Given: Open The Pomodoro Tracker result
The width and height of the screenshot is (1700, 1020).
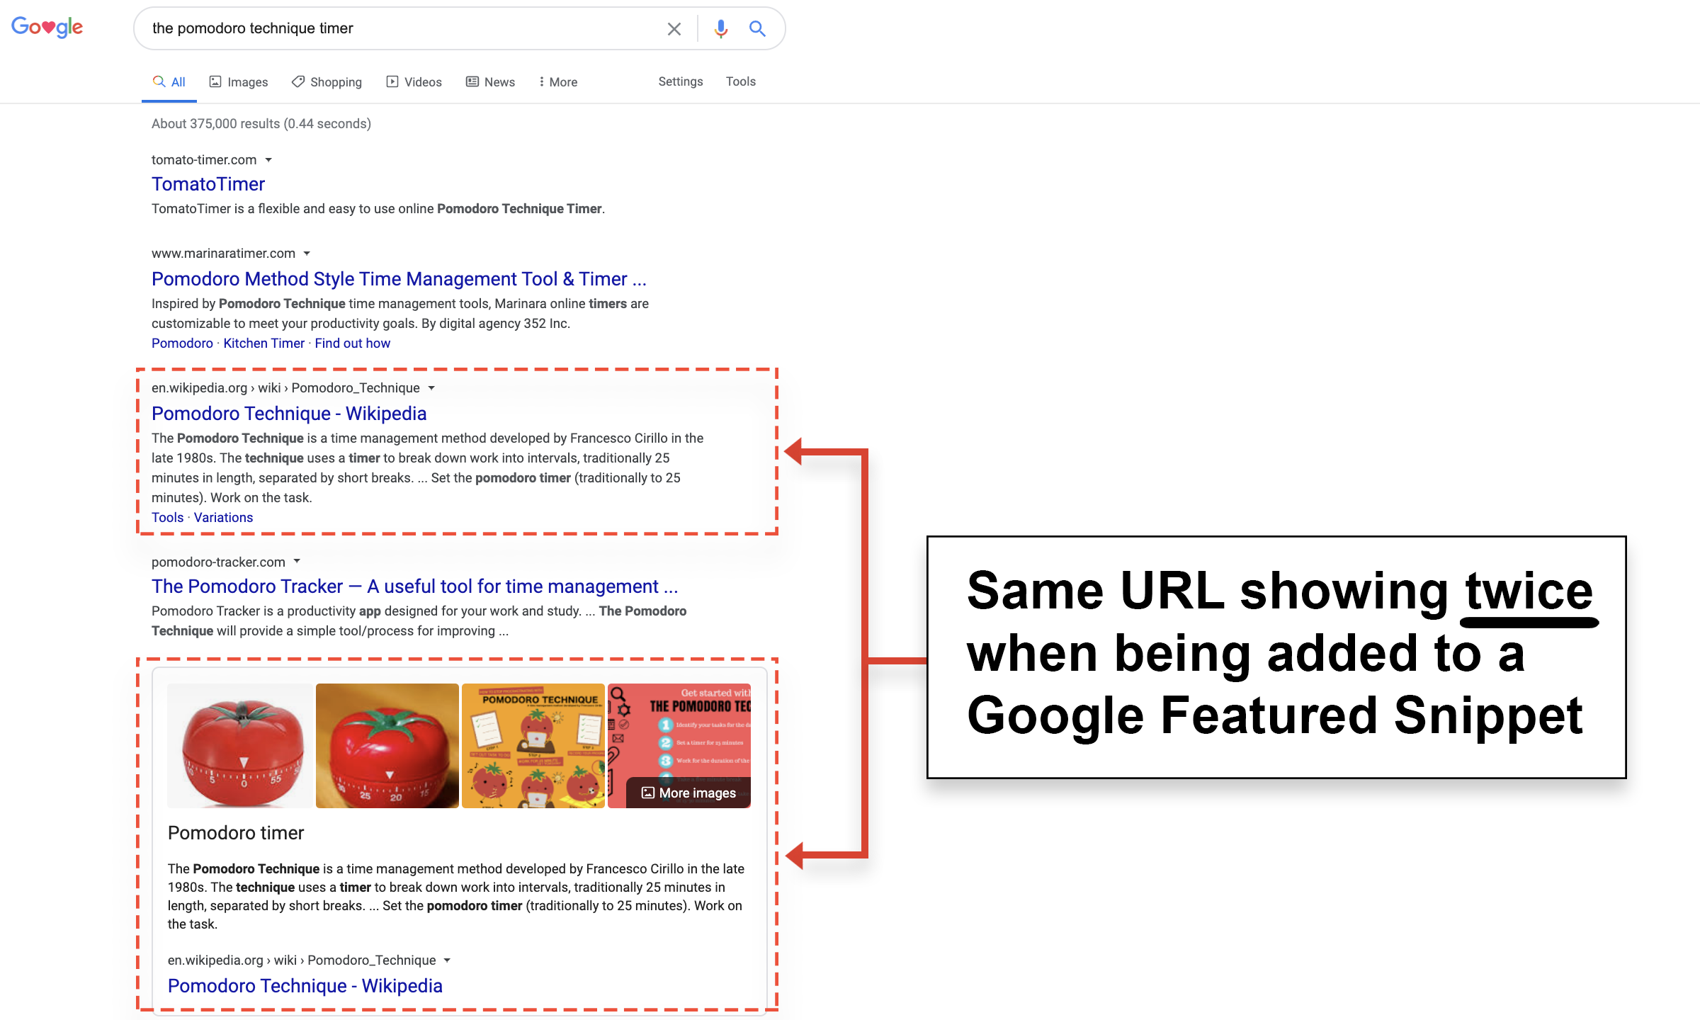Looking at the screenshot, I should 414,586.
